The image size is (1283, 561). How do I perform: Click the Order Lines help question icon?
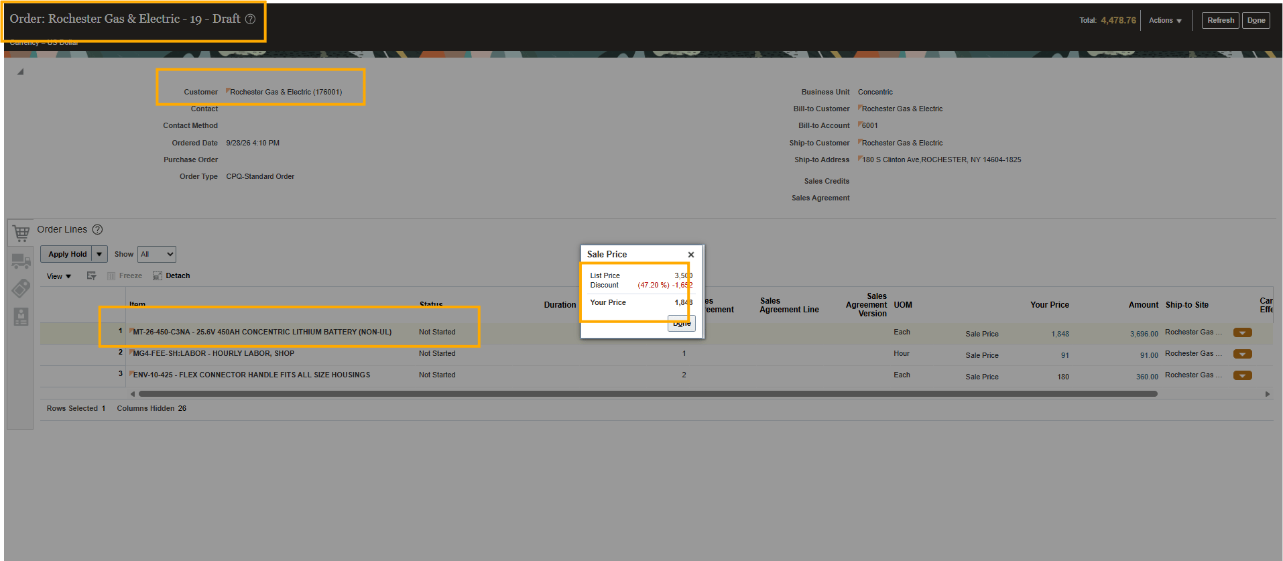tap(97, 229)
